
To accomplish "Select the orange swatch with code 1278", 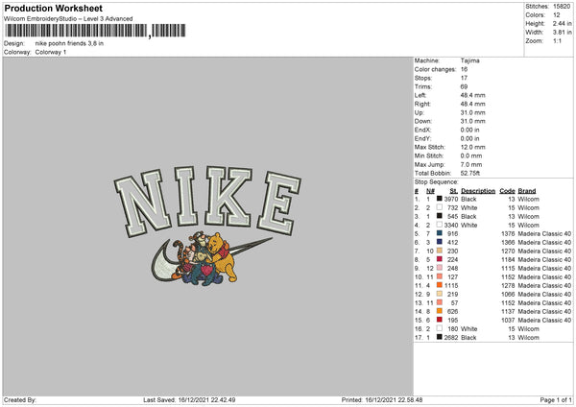I will (x=440, y=285).
